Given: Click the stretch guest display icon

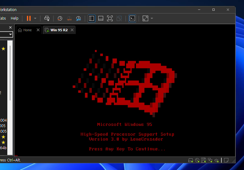Looking at the screenshot, I should click(145, 18).
